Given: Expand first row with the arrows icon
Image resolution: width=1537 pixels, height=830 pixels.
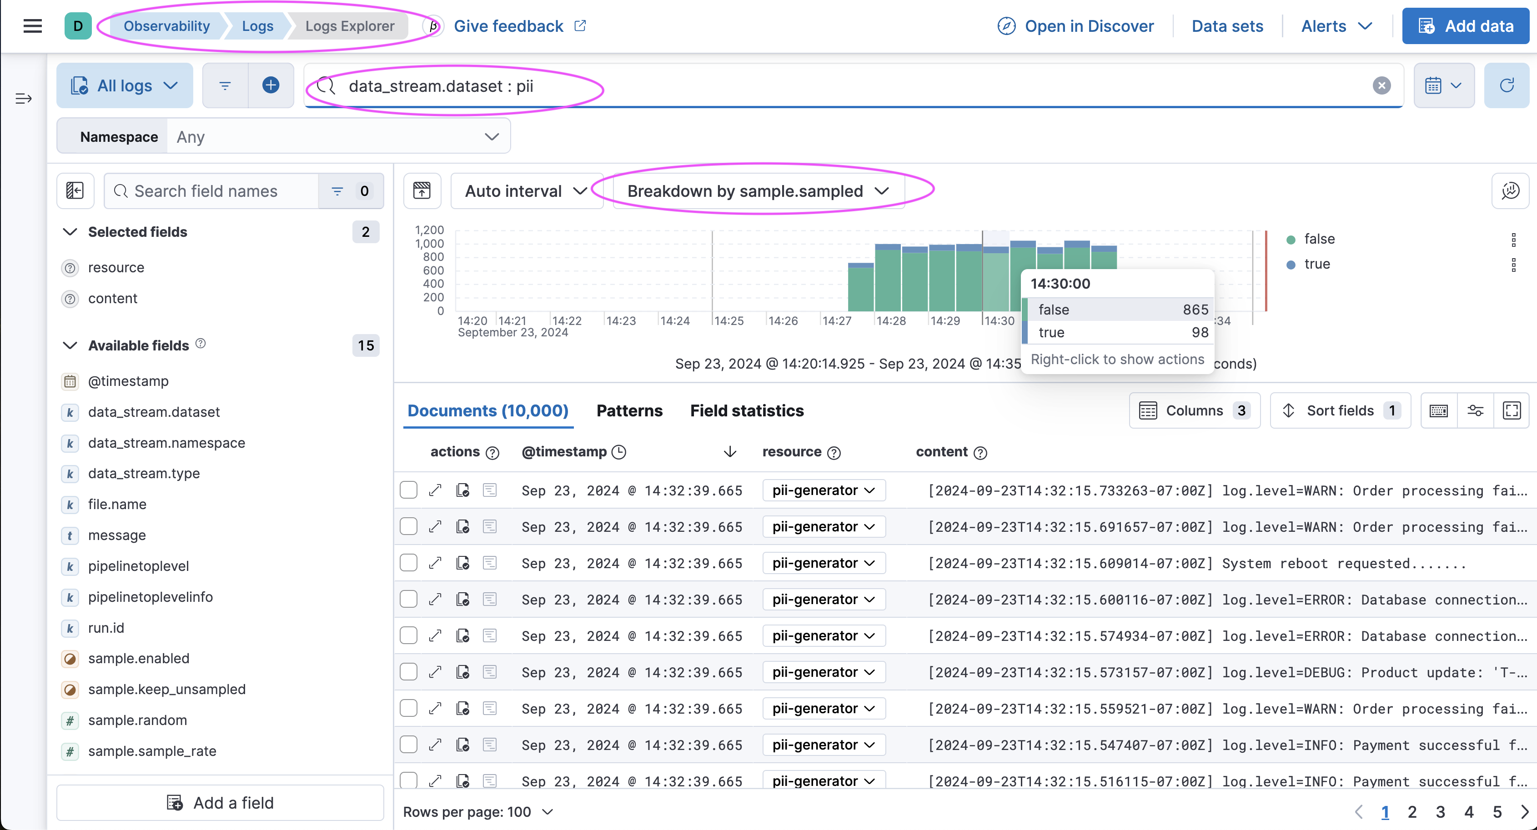Looking at the screenshot, I should [x=435, y=490].
